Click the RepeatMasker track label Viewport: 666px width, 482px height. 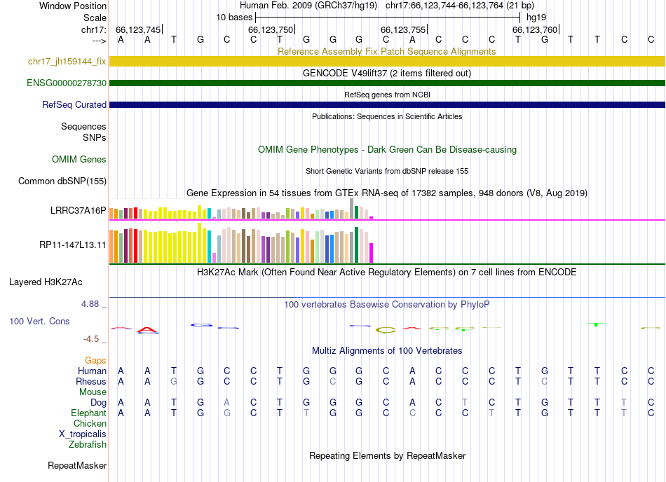pos(77,465)
